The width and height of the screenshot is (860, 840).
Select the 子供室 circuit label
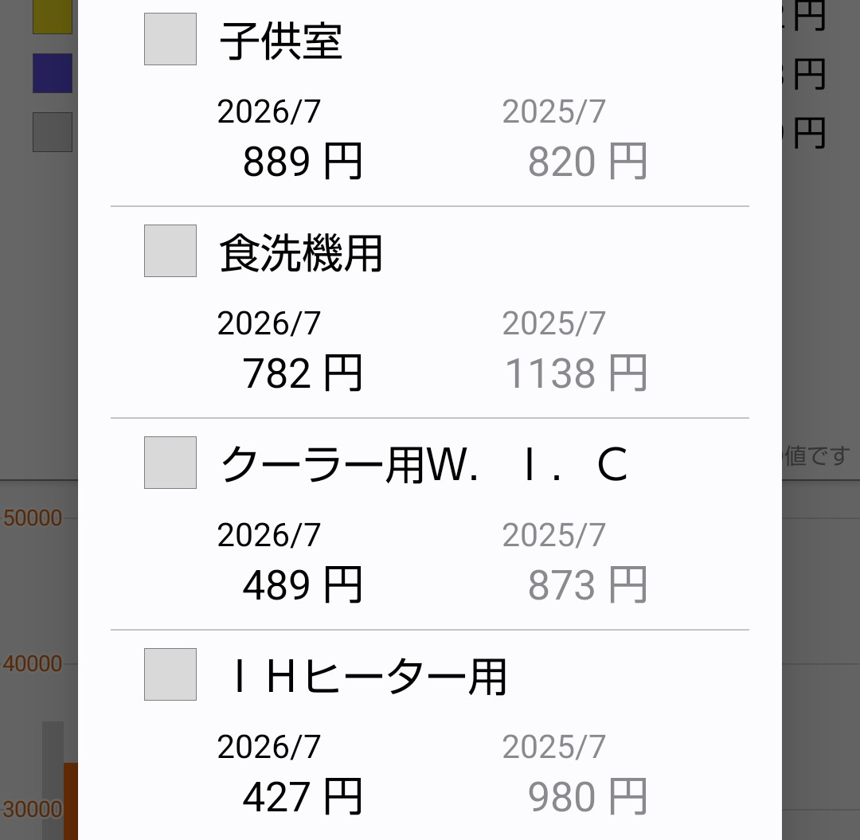(281, 41)
